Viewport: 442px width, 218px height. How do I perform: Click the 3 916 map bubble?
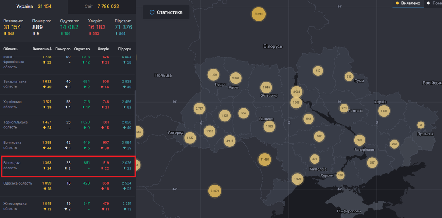(229, 141)
